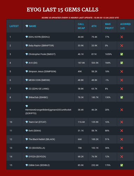134x176 pixels.
Task: Click red X icon in Team Cat row
Action: (x=122, y=122)
